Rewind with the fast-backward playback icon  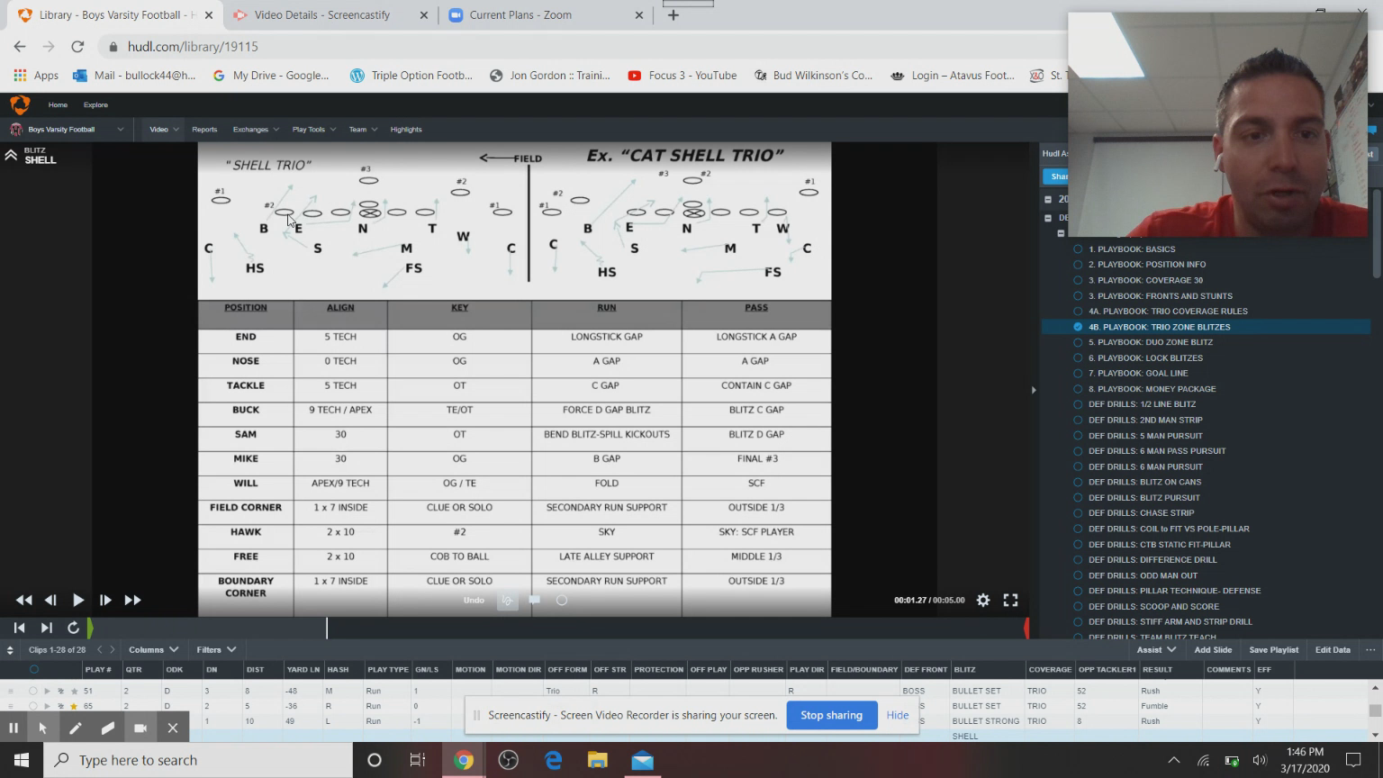point(24,600)
